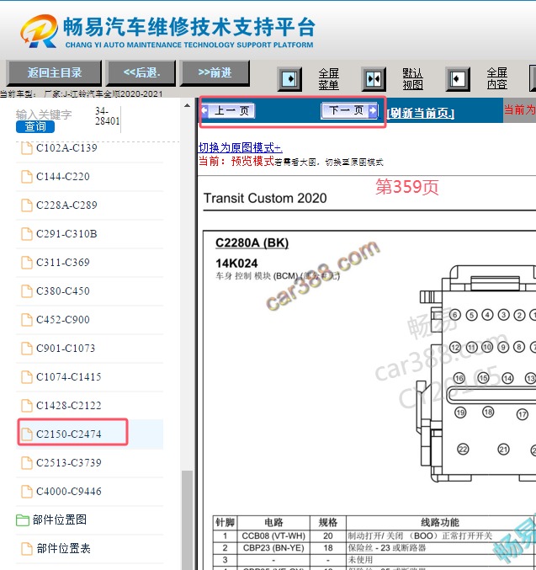Click the 全屏菜单 label
Viewport: 536px width, 570px height.
[329, 79]
